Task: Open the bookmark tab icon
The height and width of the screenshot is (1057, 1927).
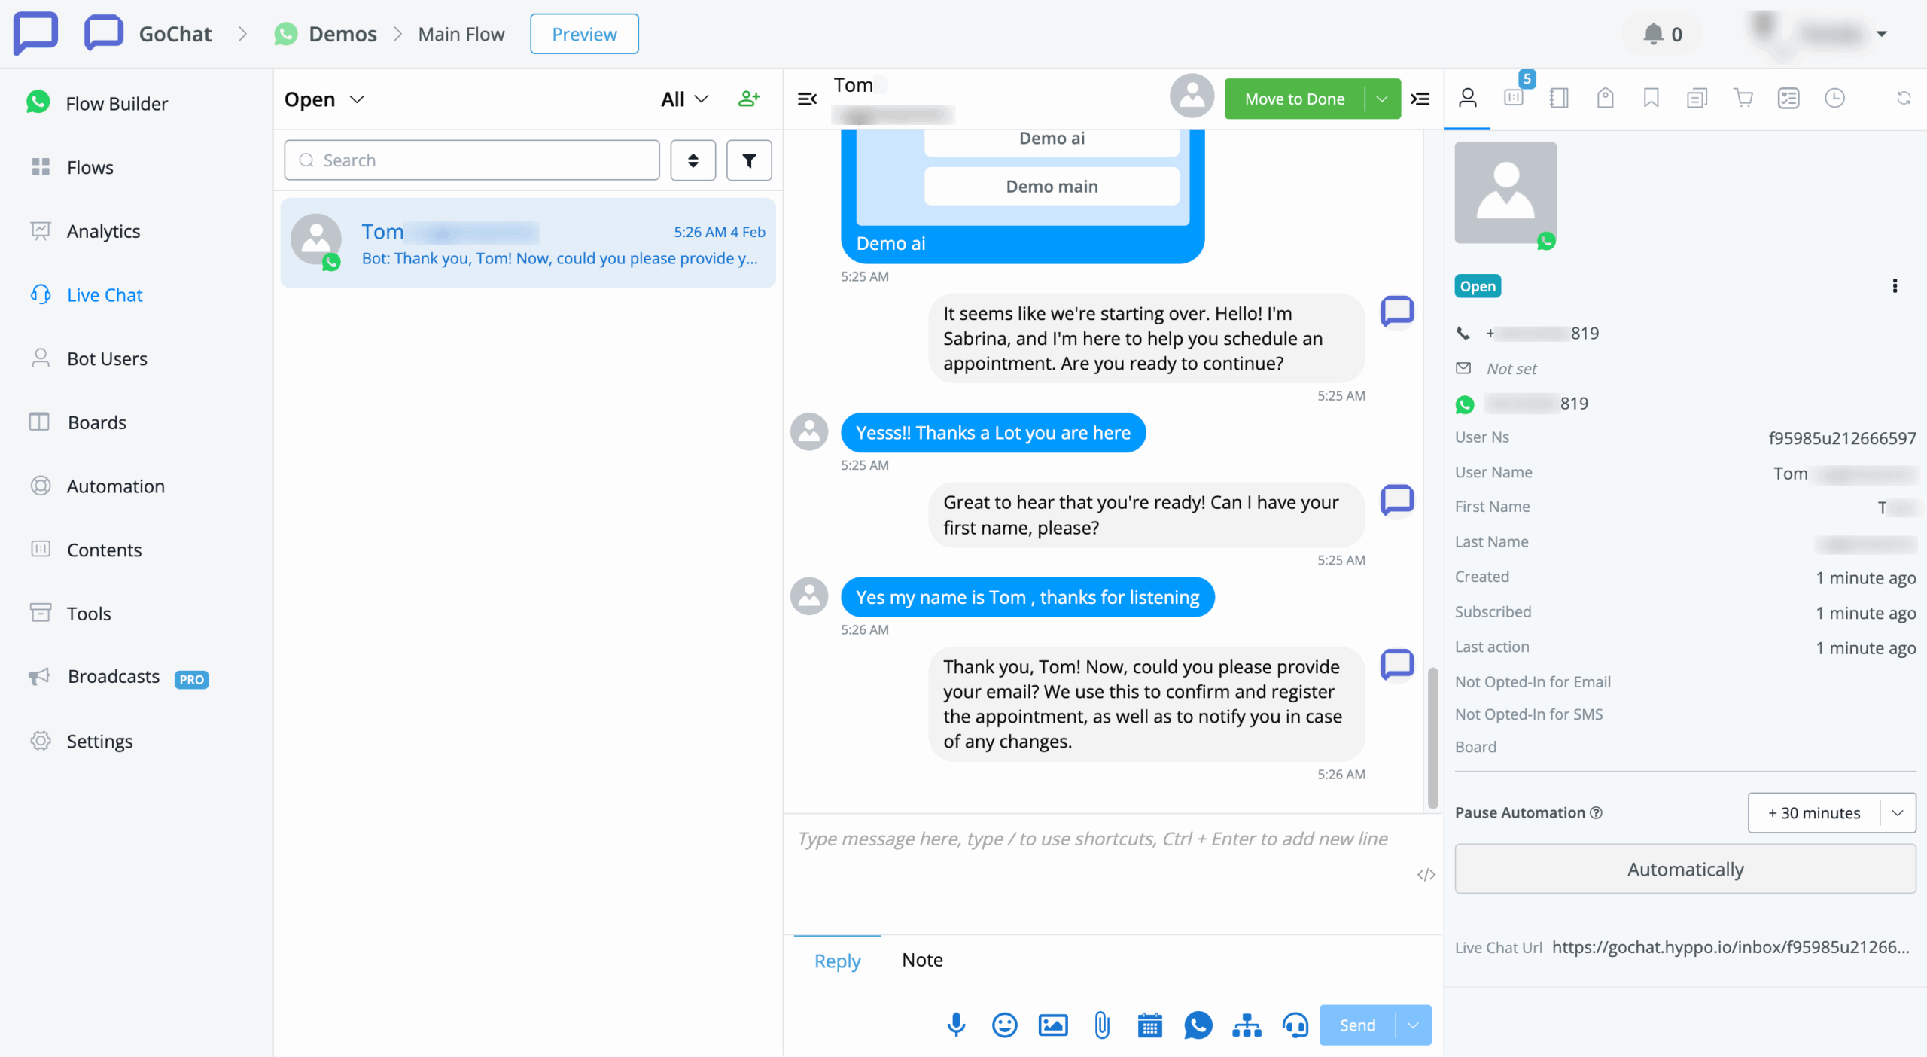Action: [x=1651, y=98]
